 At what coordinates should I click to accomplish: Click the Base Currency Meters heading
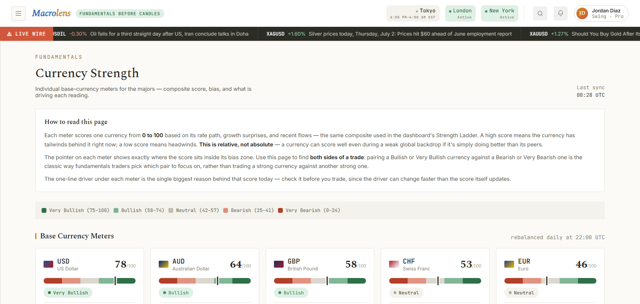coord(77,236)
